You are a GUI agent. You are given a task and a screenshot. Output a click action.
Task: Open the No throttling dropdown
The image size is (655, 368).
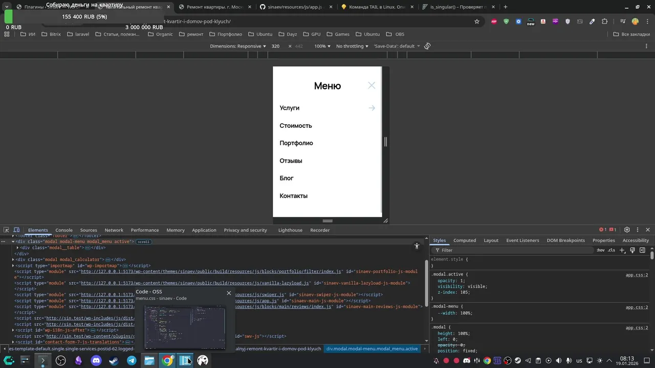(352, 46)
